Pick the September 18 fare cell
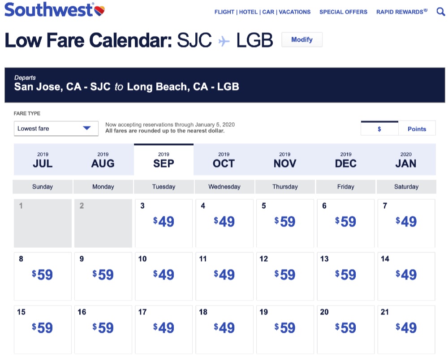This screenshot has width=448, height=357. pos(224,328)
